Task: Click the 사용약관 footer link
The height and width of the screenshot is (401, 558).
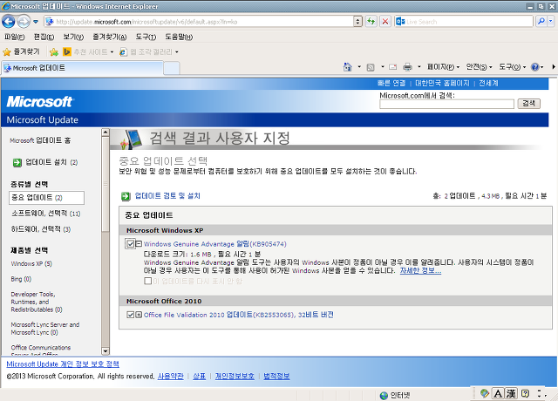Action: 171,376
